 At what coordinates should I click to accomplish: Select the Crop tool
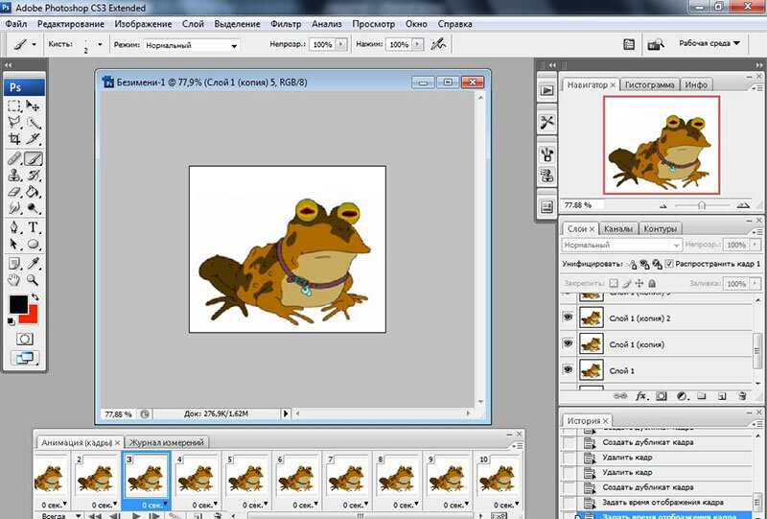(14, 138)
